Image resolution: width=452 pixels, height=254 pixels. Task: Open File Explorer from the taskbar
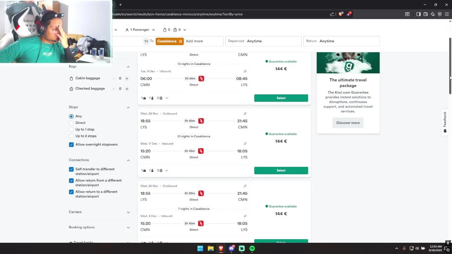(x=210, y=248)
